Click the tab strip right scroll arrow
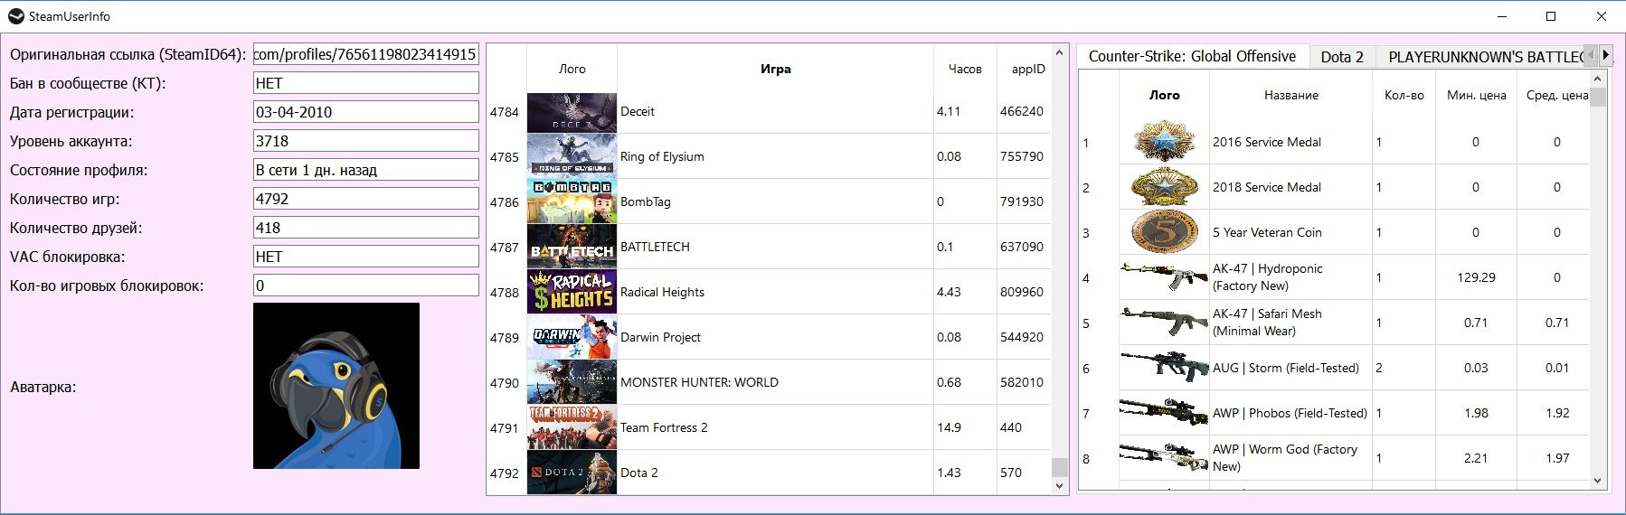 pos(1605,55)
